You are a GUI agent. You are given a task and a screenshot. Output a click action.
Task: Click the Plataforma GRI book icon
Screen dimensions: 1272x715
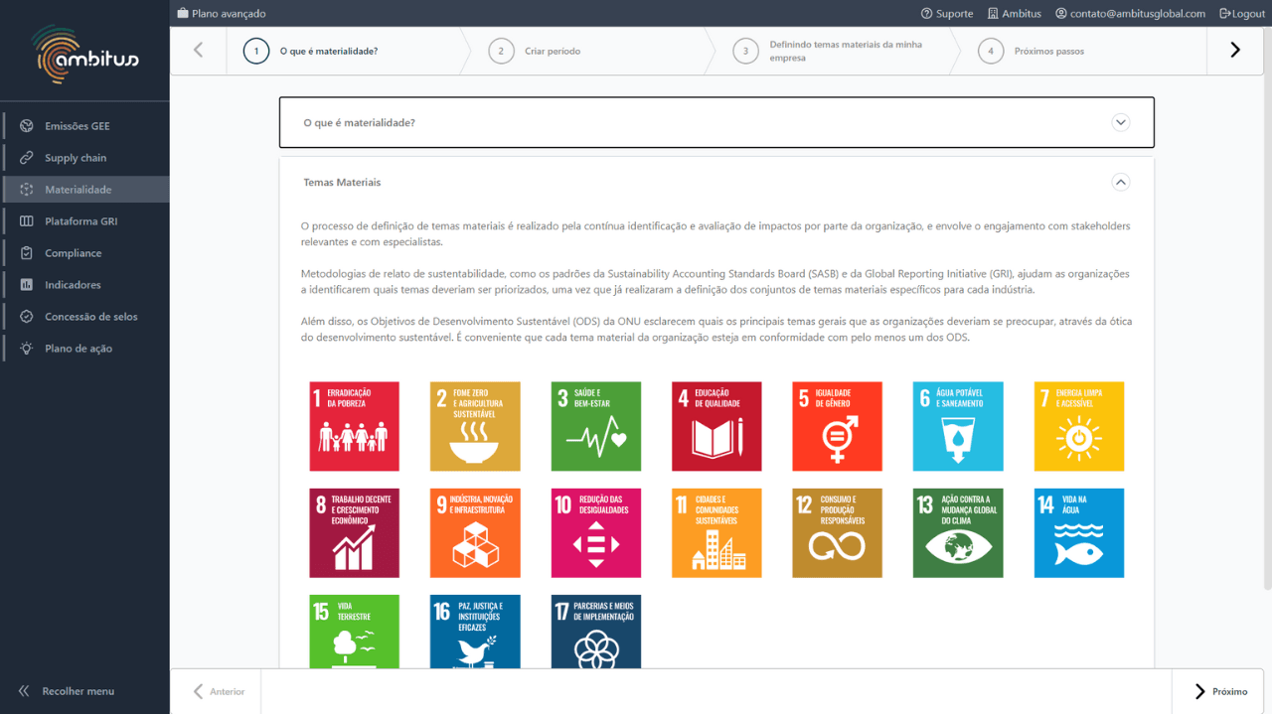tap(27, 221)
